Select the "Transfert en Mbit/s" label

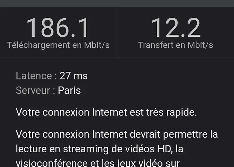click(x=175, y=45)
